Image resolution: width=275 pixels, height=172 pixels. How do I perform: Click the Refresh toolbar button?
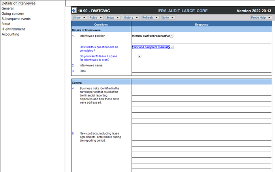[150, 18]
